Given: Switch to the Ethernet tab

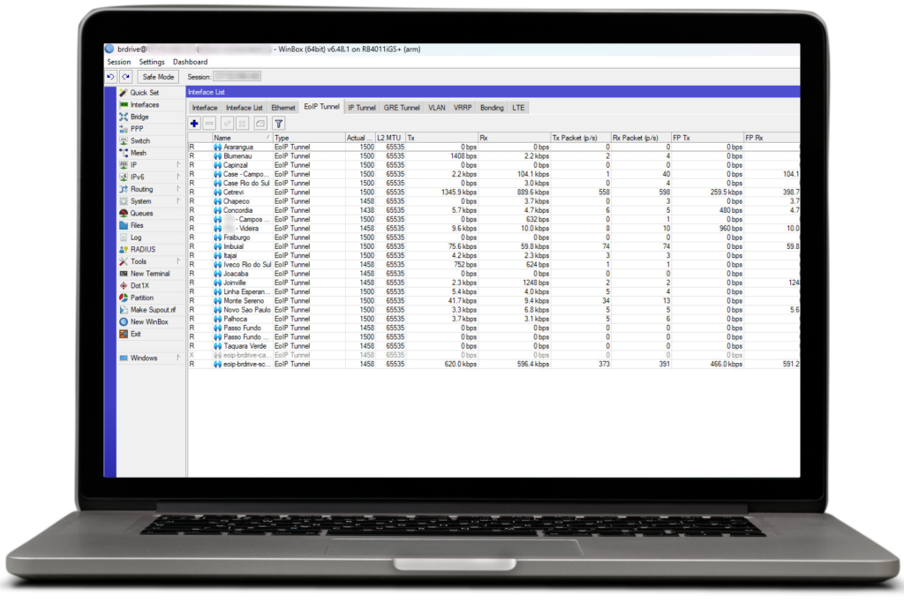Looking at the screenshot, I should tap(283, 108).
